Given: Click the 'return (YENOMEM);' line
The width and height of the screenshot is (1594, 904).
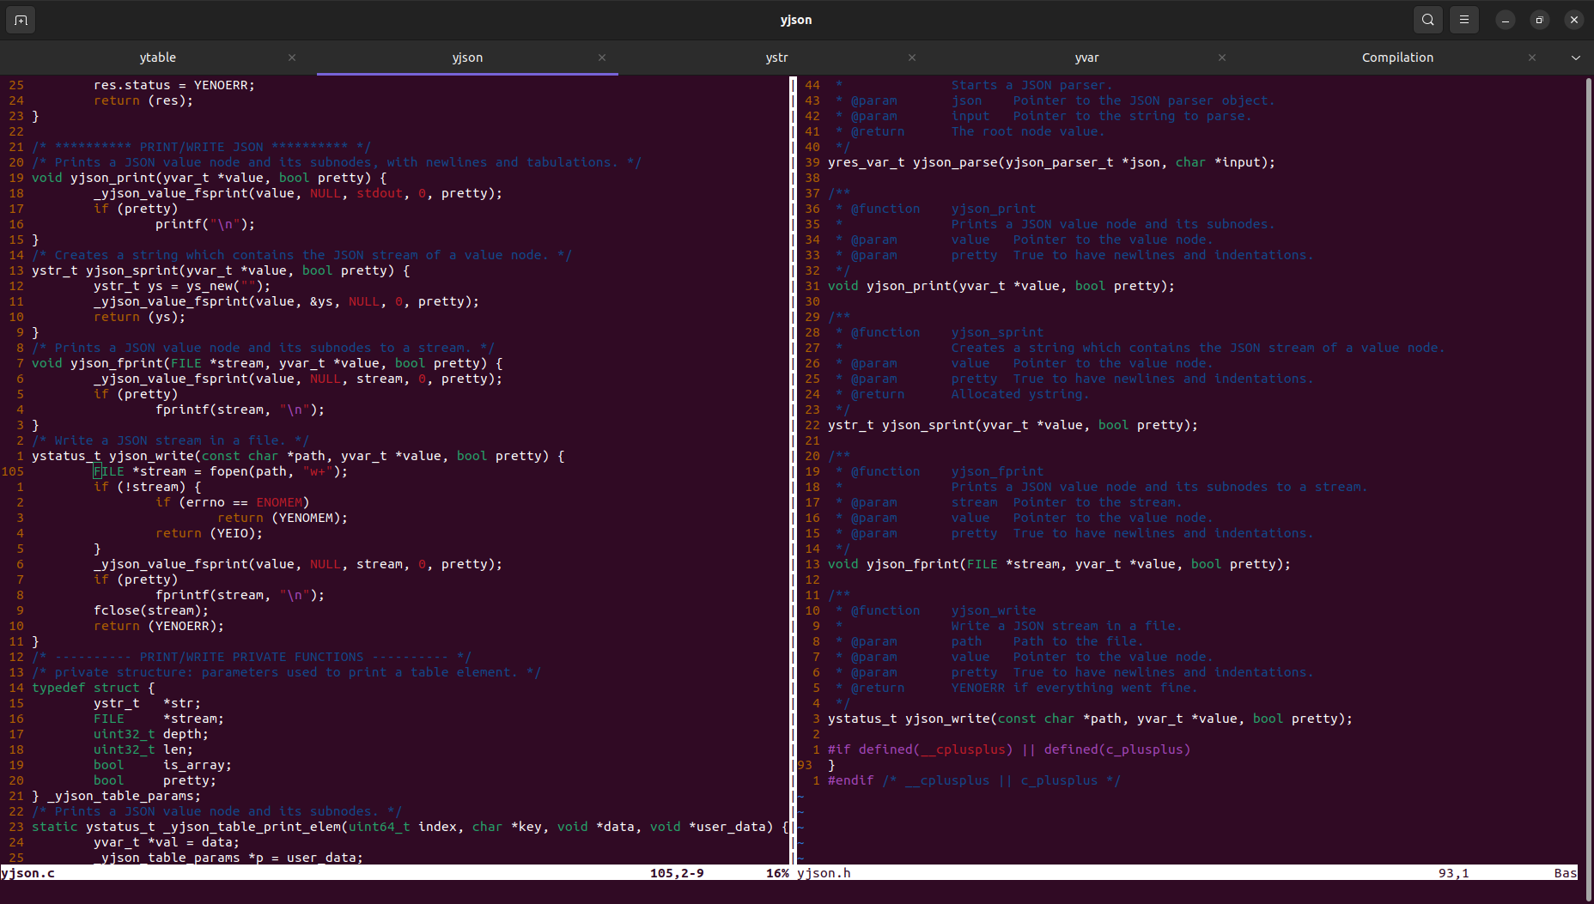Looking at the screenshot, I should [283, 518].
